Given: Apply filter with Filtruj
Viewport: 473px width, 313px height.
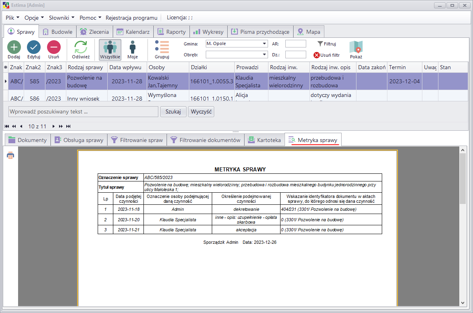Looking at the screenshot, I should (x=327, y=44).
